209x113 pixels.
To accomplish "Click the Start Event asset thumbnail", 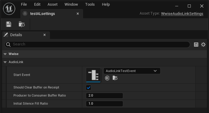I will (93, 75).
